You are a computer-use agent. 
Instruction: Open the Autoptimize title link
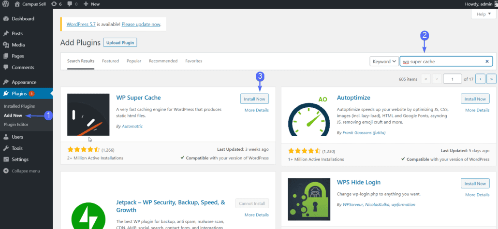[x=353, y=98]
